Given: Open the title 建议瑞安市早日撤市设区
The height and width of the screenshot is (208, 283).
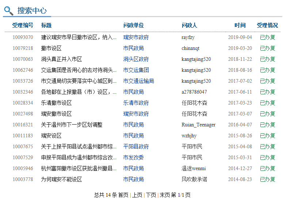Looking at the screenshot, I should 79,38.
